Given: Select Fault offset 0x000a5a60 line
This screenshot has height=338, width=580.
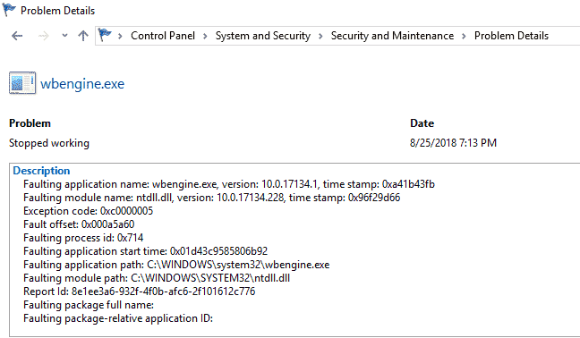Looking at the screenshot, I should [x=79, y=224].
